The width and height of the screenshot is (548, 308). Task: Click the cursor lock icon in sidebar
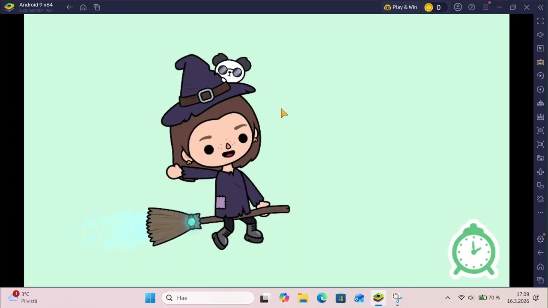(x=540, y=48)
